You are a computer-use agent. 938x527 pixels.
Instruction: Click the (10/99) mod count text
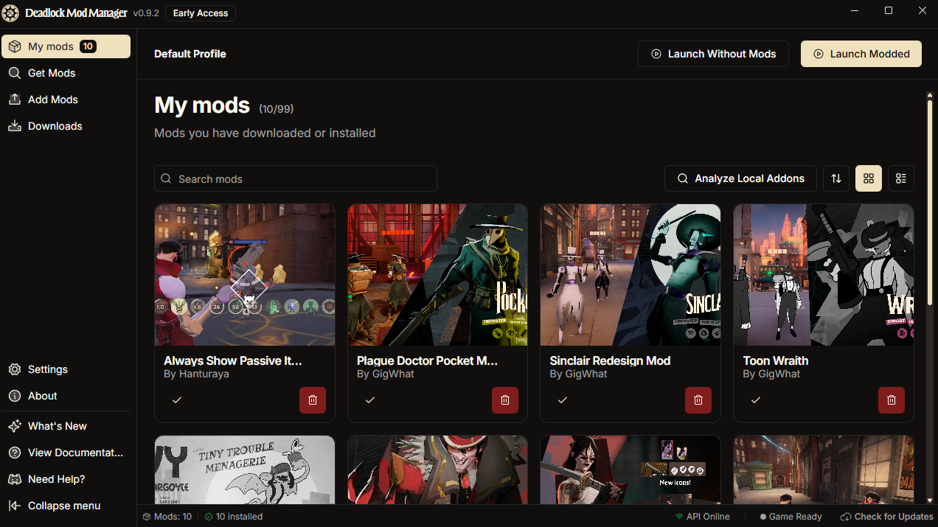[x=277, y=109]
